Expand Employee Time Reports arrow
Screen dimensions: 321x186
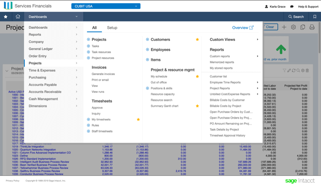pos(257,82)
